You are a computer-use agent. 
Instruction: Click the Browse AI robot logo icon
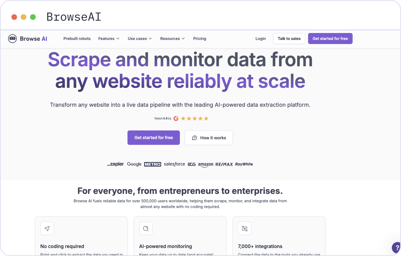click(x=12, y=39)
